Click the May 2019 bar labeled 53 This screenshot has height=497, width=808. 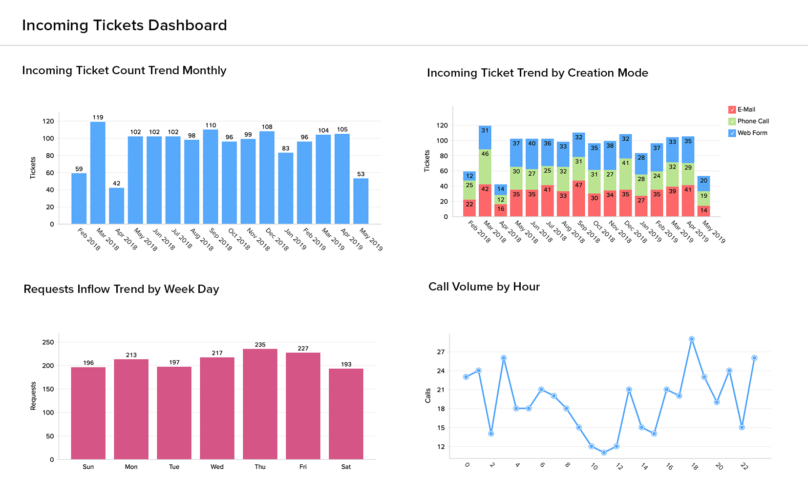361,201
